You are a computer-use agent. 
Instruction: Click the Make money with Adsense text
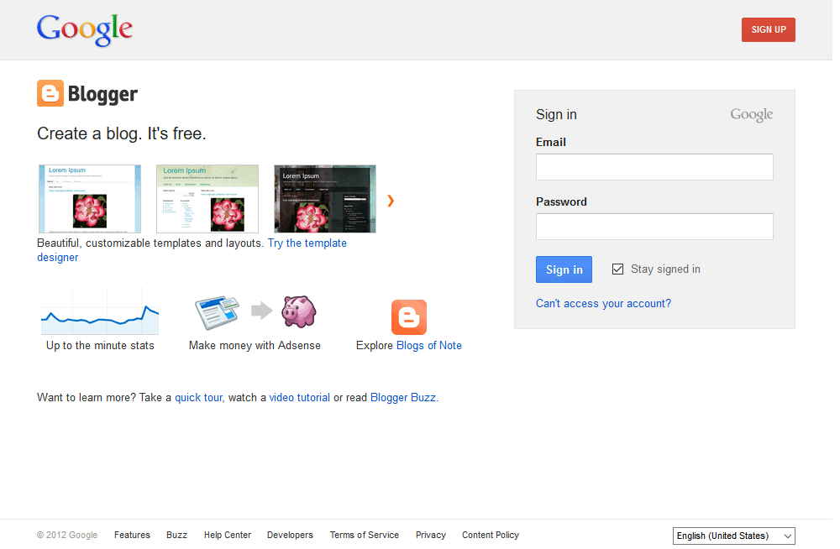255,346
